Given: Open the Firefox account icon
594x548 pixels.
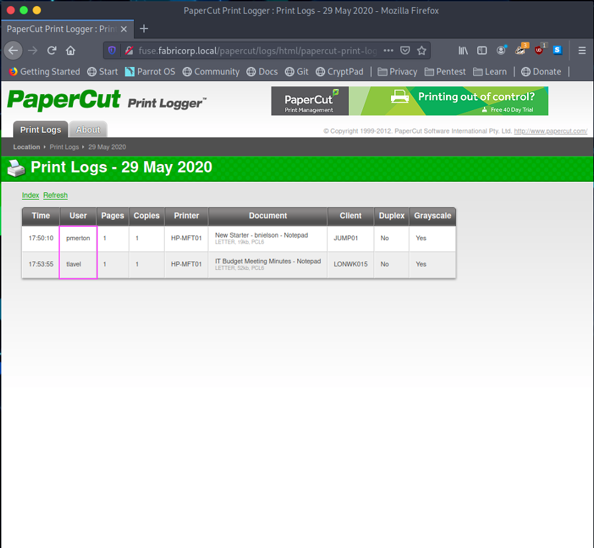Looking at the screenshot, I should (501, 50).
